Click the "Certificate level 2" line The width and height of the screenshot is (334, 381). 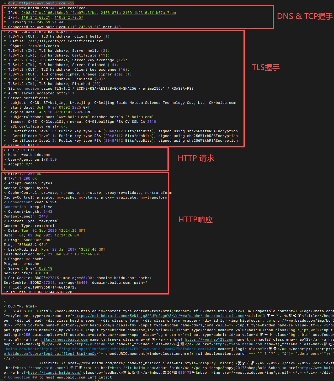(121, 140)
